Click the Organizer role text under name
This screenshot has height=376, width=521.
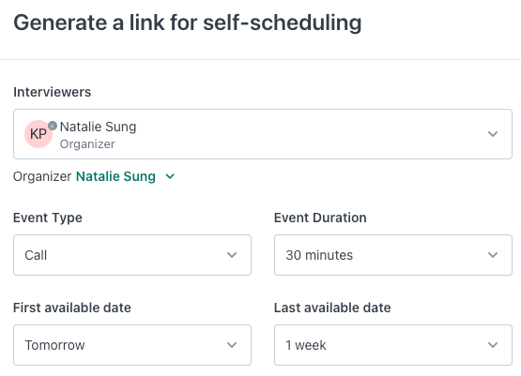tap(87, 144)
